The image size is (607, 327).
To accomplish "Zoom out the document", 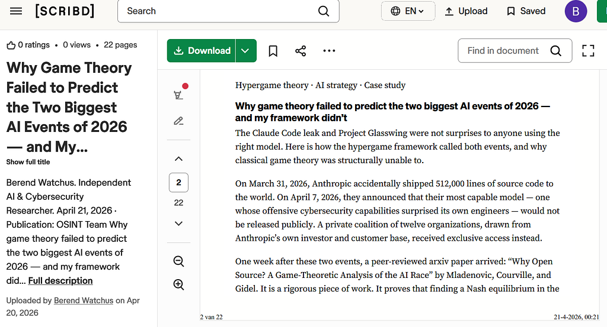I will [178, 261].
